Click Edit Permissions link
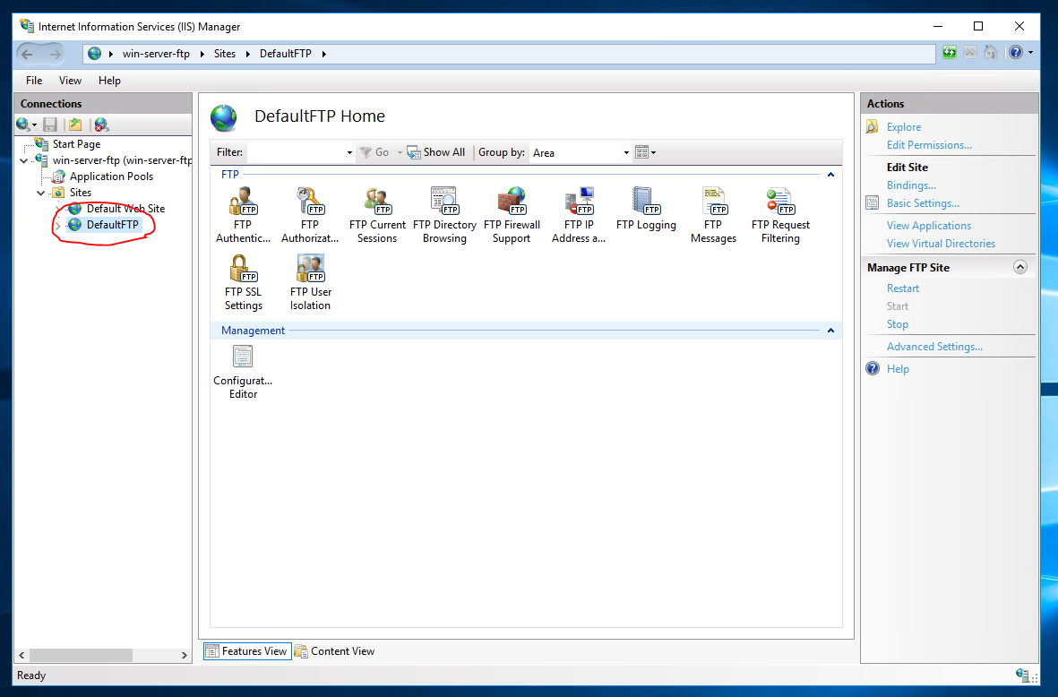 pos(929,145)
